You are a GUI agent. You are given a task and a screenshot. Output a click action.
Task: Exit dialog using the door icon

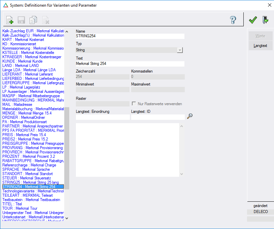point(265,20)
